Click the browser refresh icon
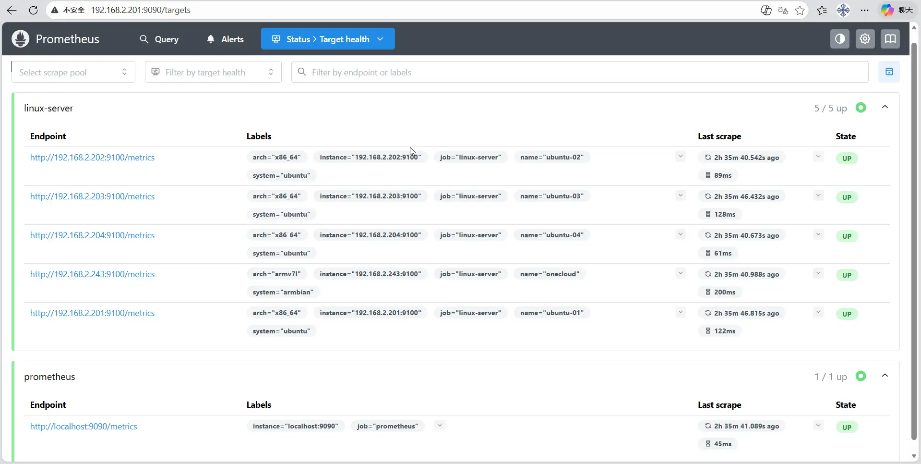The image size is (921, 464). point(33,10)
